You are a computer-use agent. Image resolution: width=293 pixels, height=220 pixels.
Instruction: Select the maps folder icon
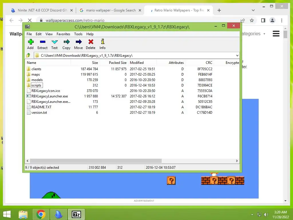coord(28,74)
